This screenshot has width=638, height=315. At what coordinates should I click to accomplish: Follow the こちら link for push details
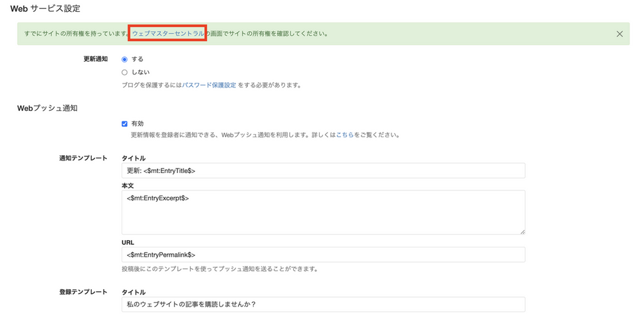(344, 135)
